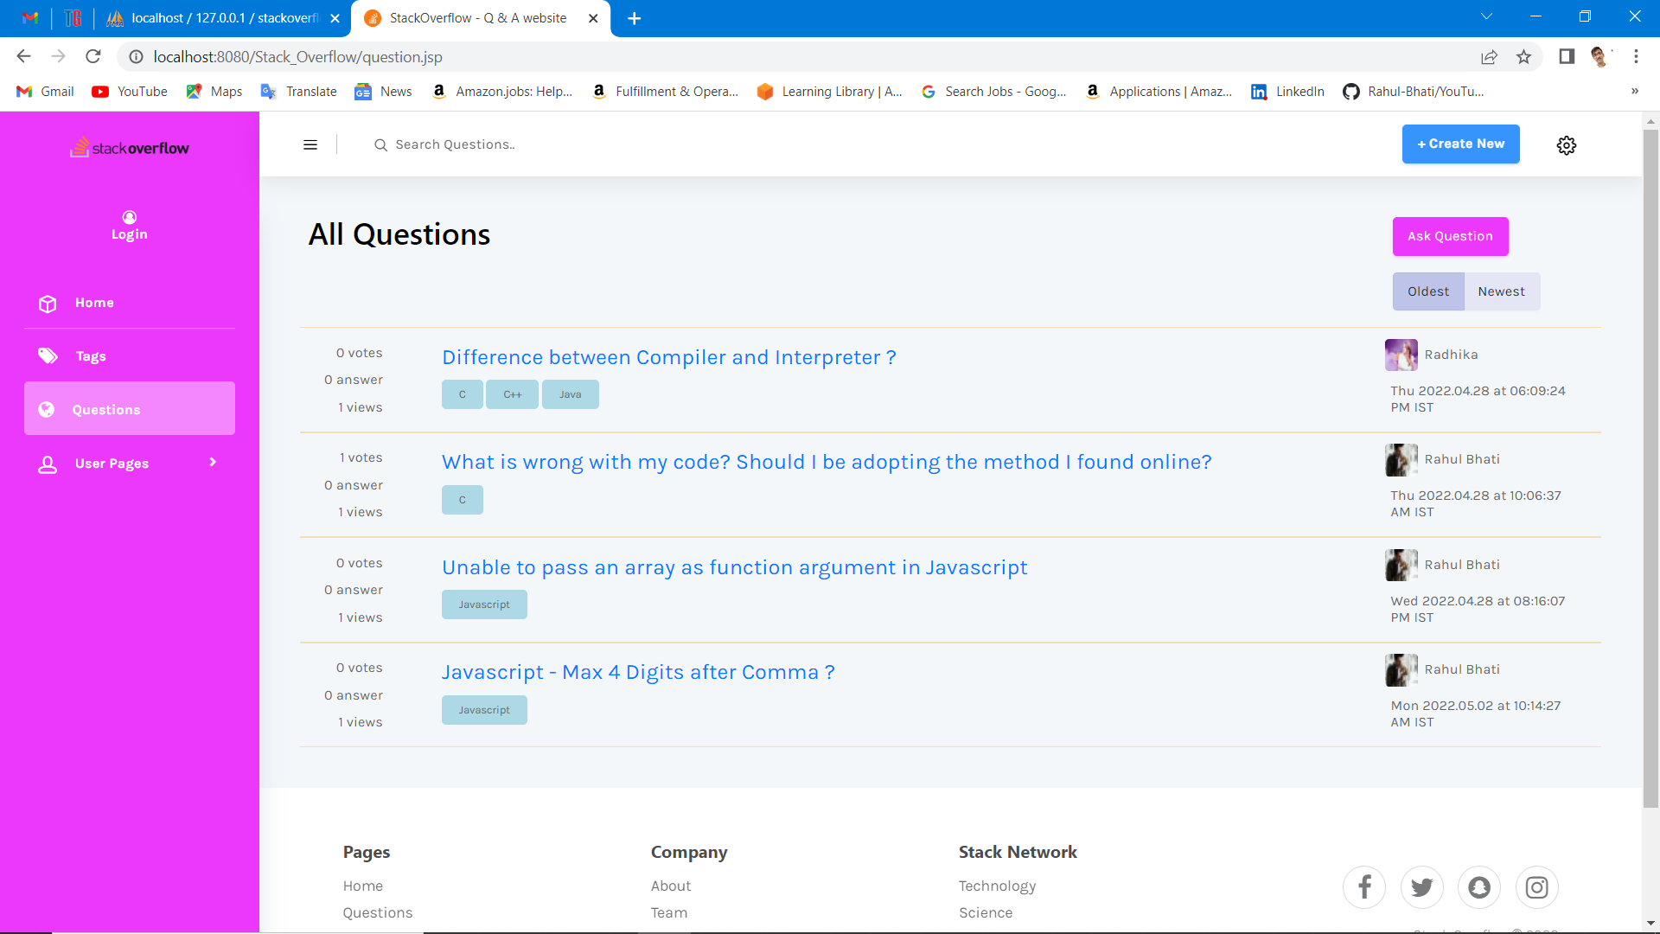Click the hamburger menu icon

point(310,145)
